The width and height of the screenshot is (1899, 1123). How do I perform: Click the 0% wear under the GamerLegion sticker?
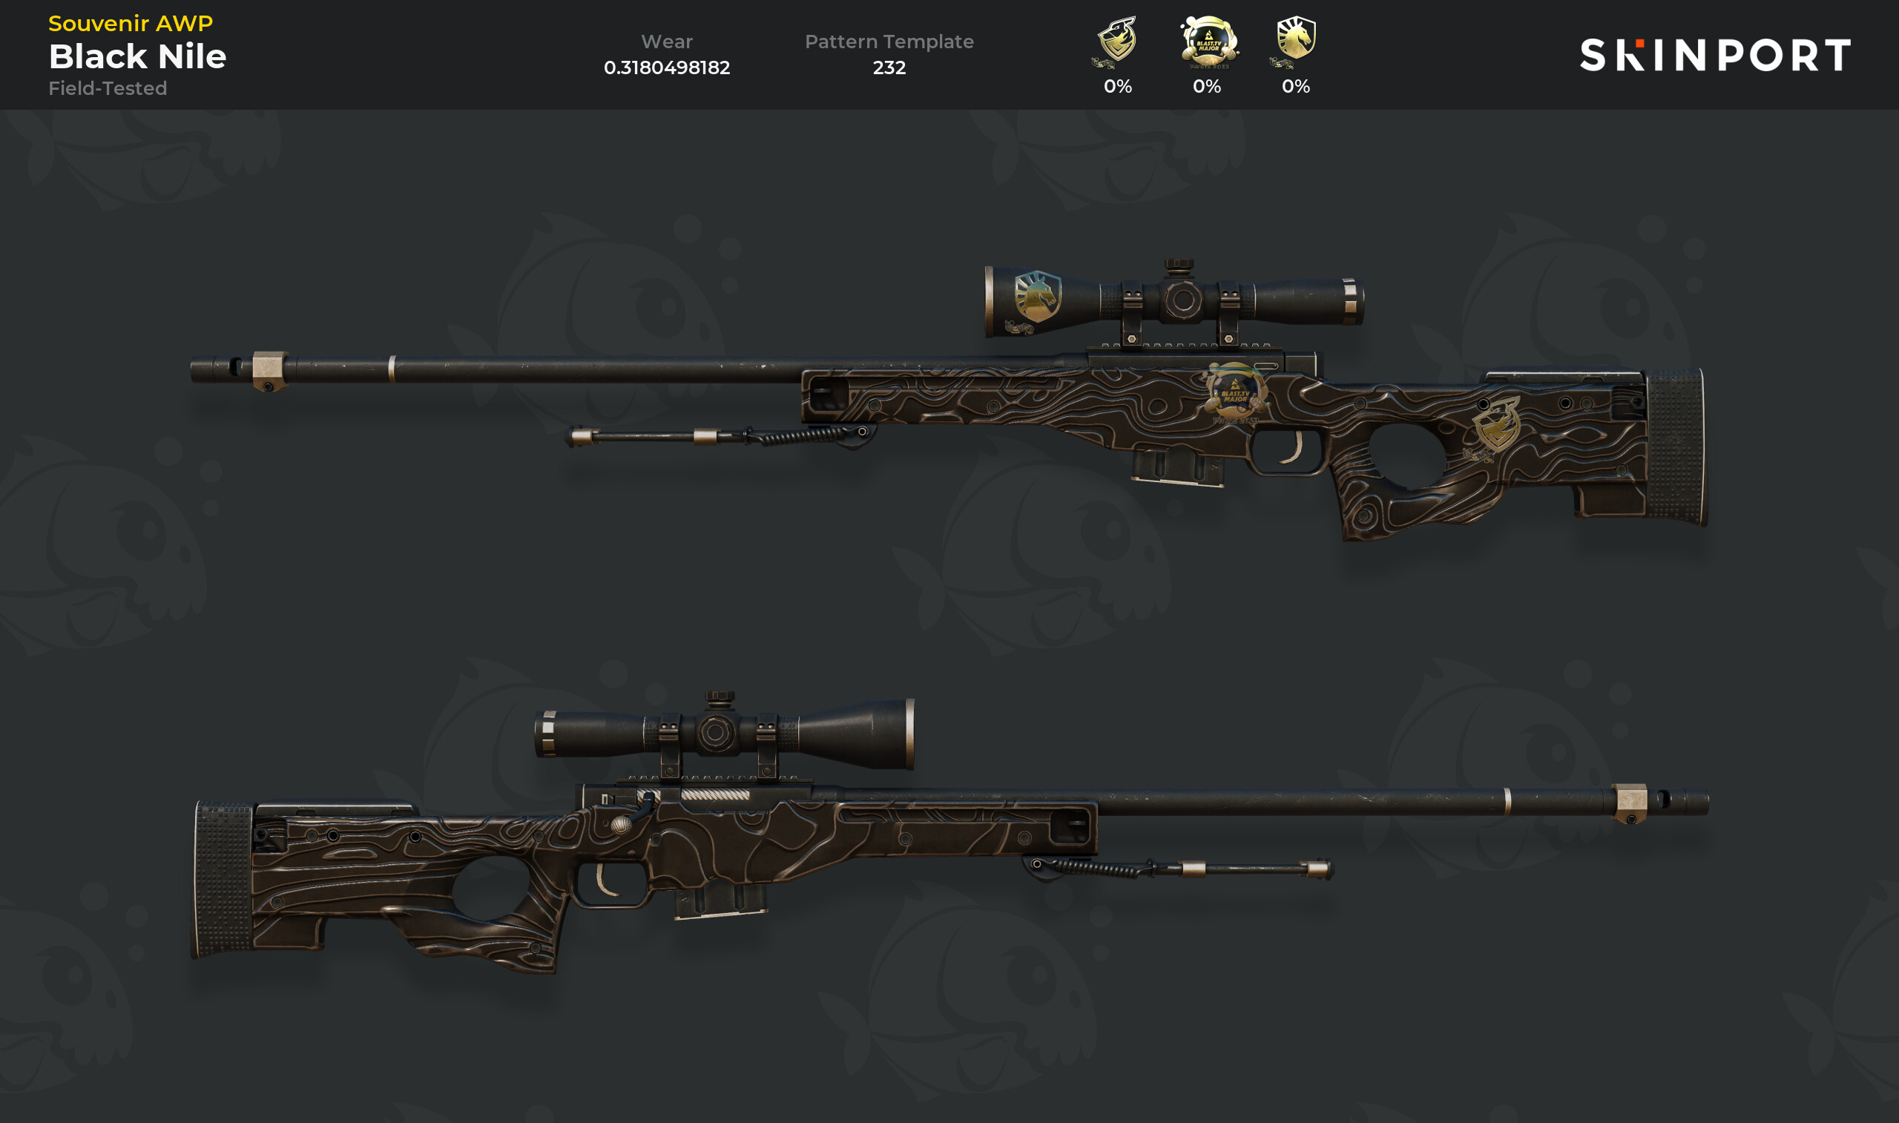pyautogui.click(x=1117, y=86)
